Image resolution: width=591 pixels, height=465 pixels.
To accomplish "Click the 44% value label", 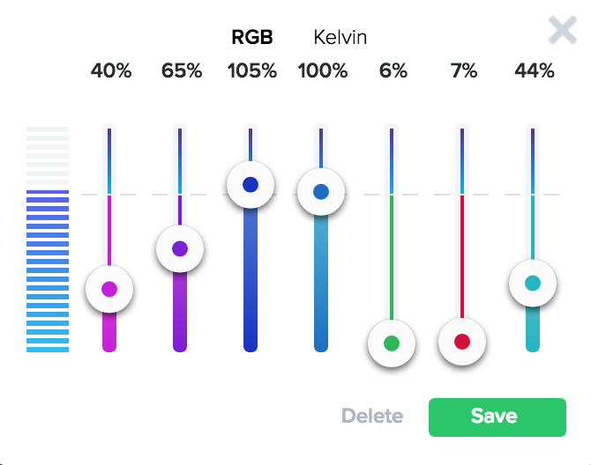I will point(535,71).
